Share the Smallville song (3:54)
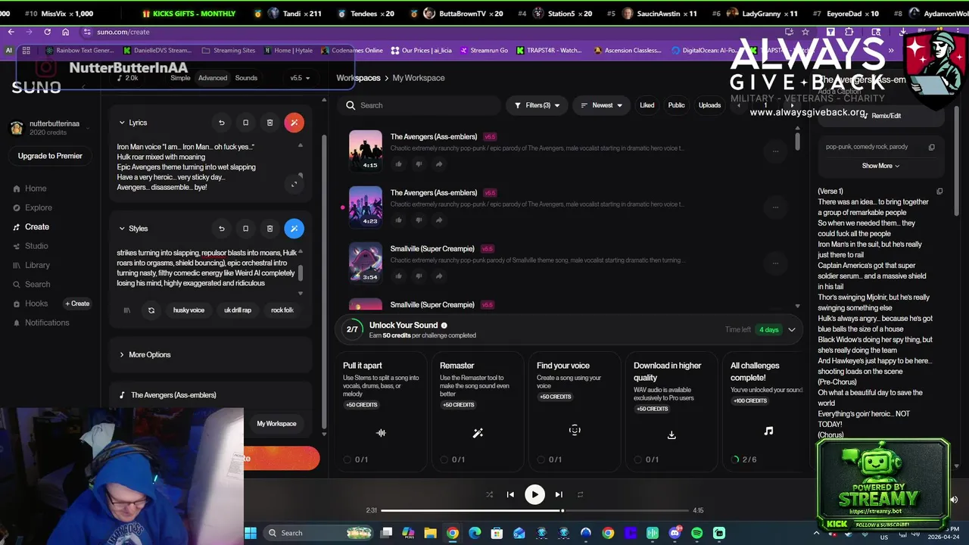 439,276
